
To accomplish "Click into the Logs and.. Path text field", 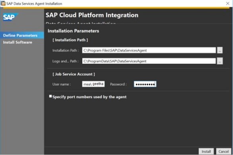I will click(x=149, y=61).
